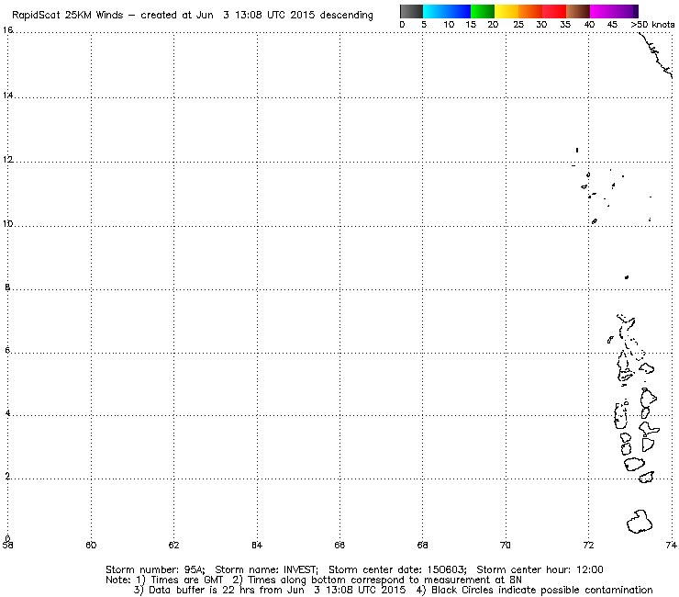
Task: Click the magenta 40-45 knots color band
Action: pyautogui.click(x=602, y=11)
